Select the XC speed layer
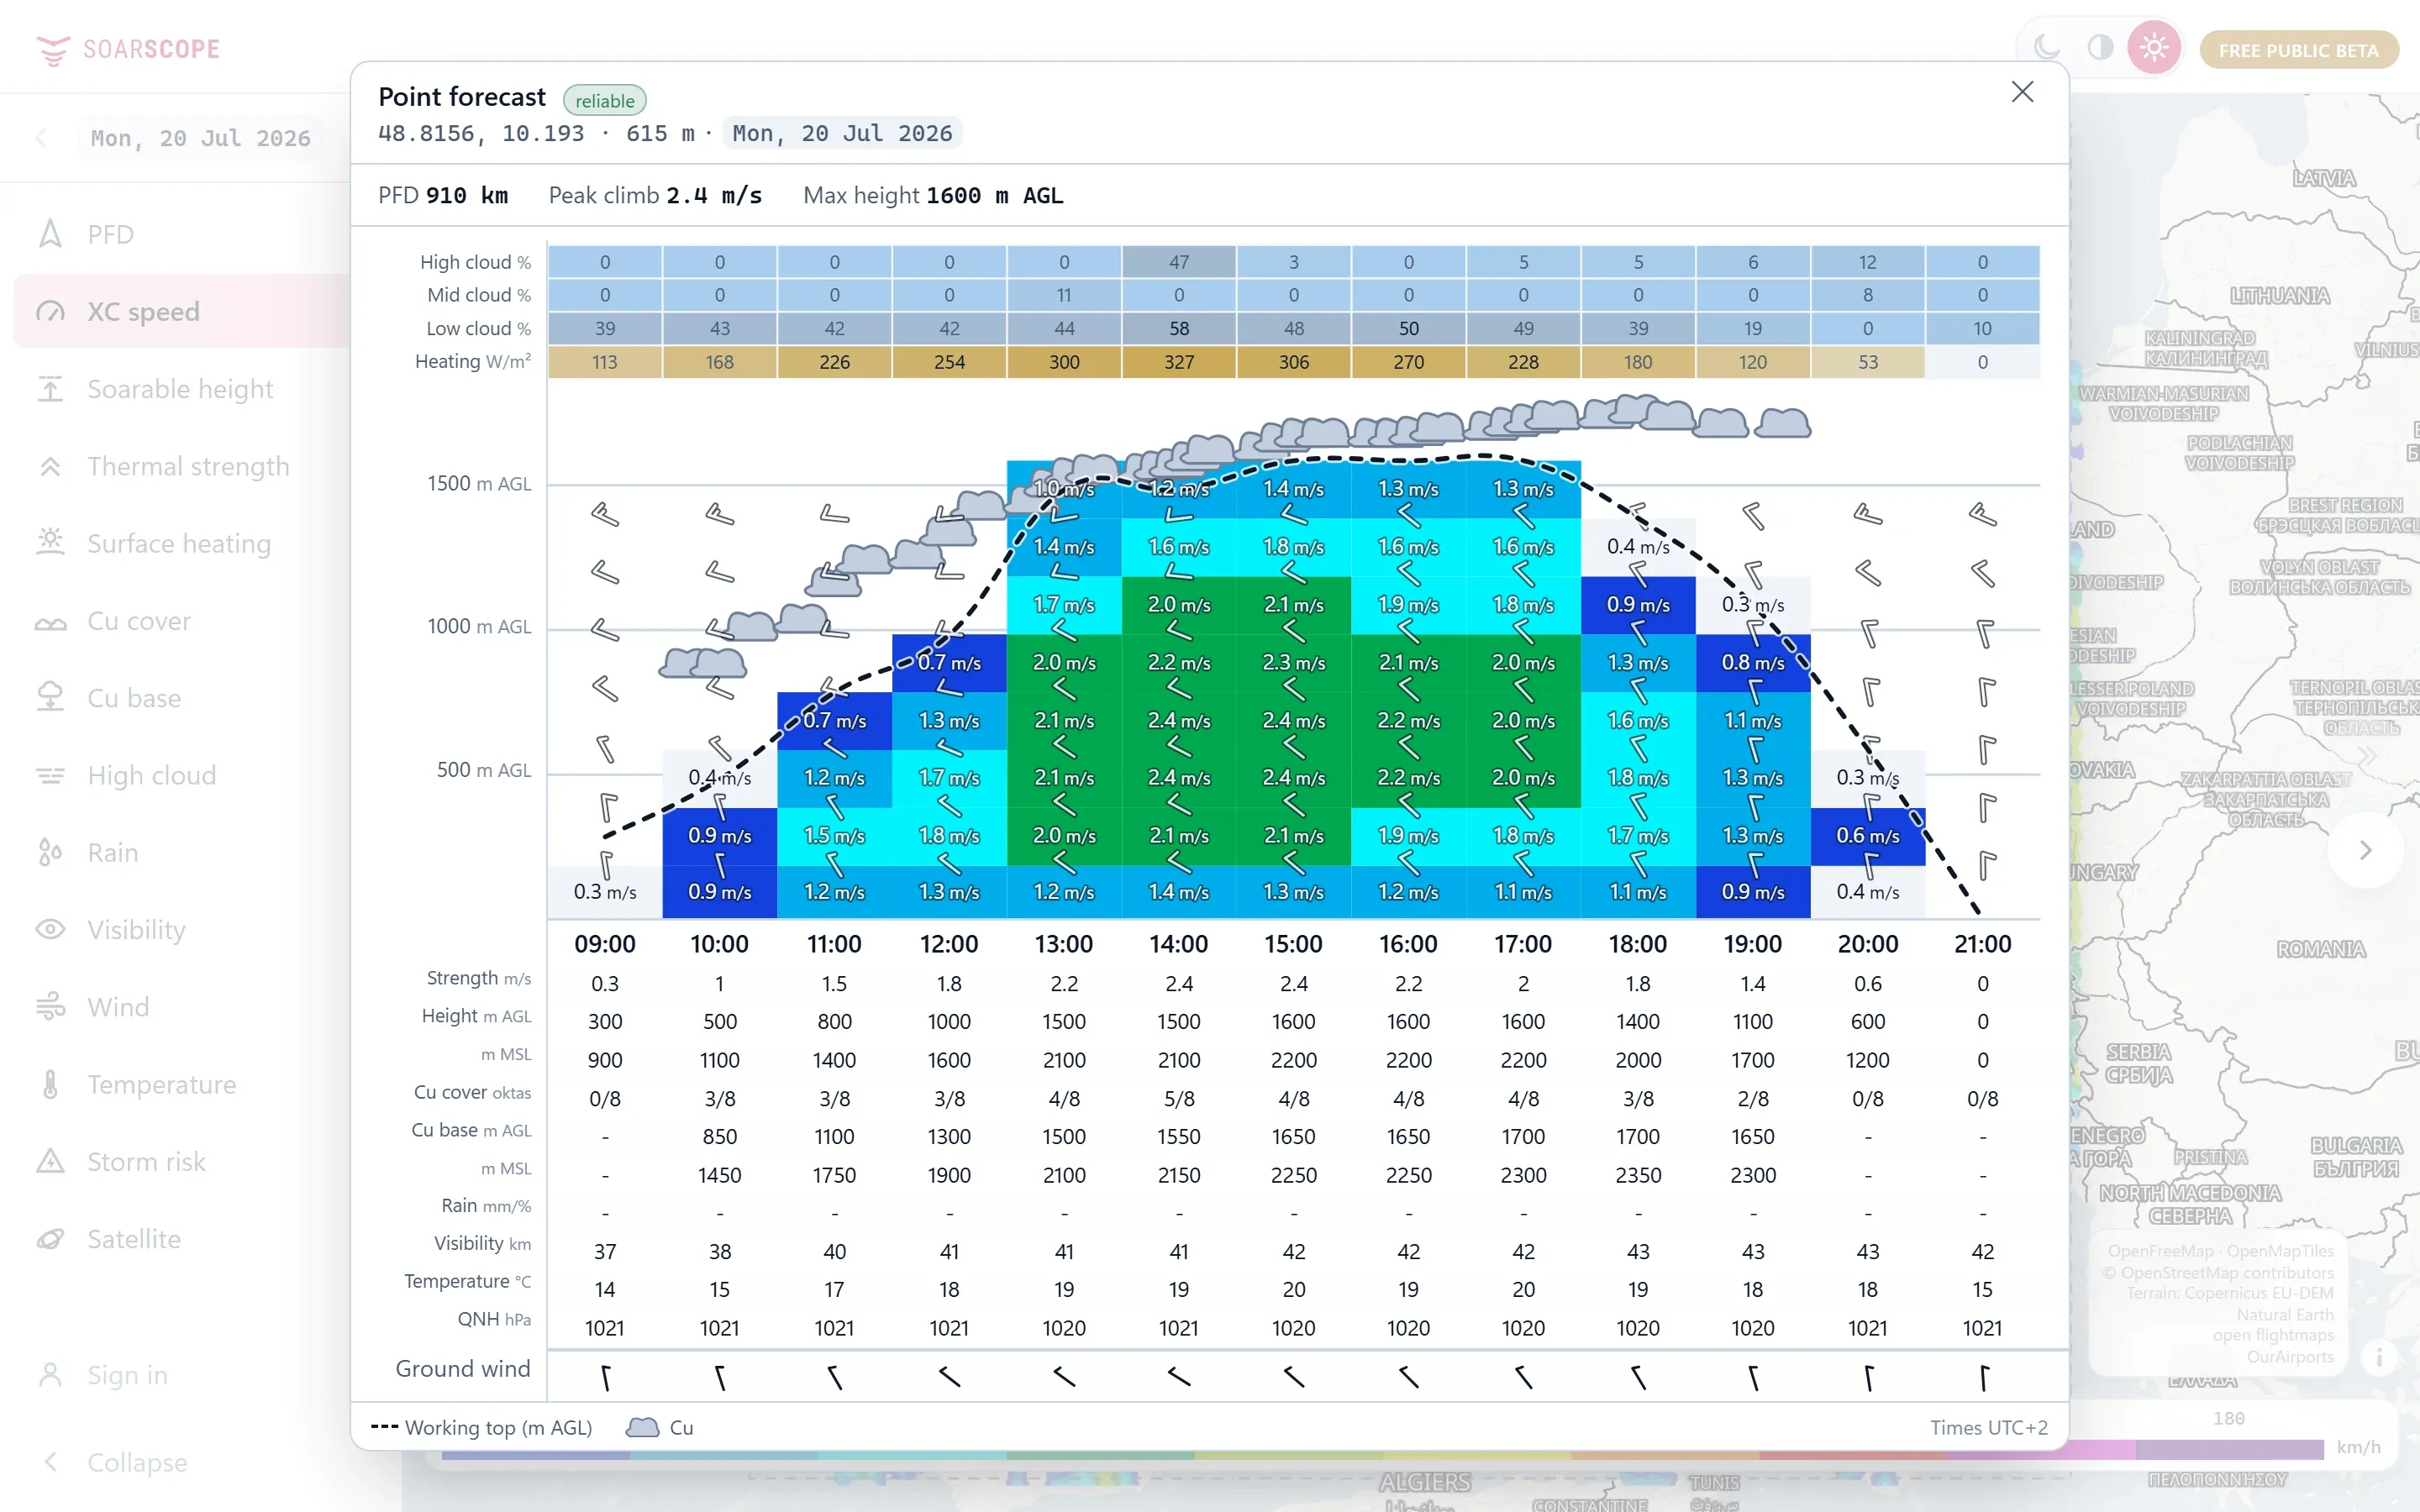 [180, 311]
